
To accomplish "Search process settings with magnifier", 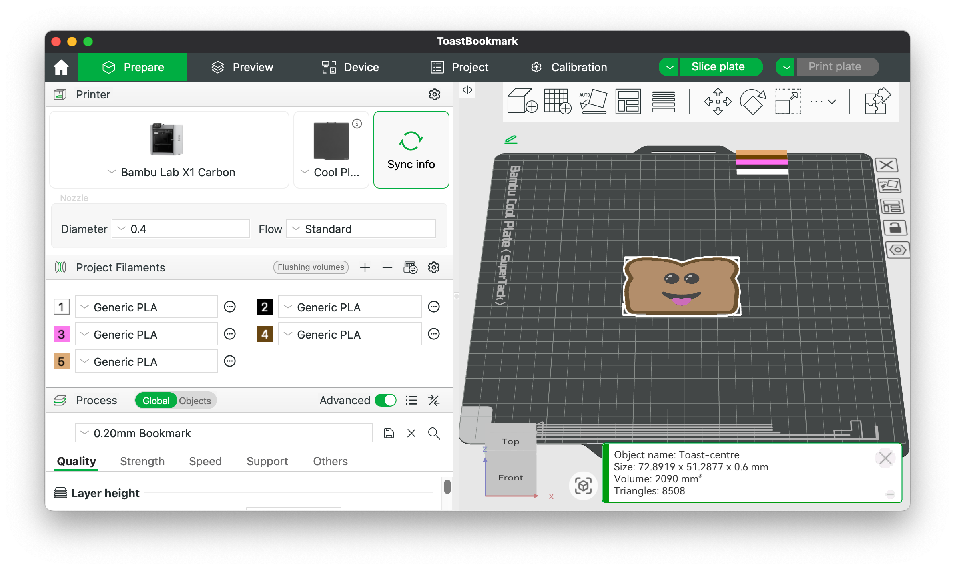I will tap(434, 433).
